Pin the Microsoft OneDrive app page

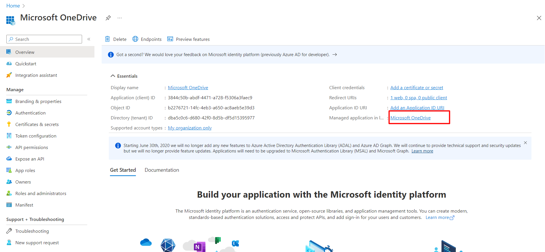tap(108, 18)
